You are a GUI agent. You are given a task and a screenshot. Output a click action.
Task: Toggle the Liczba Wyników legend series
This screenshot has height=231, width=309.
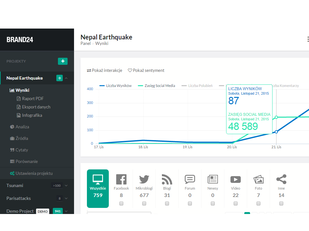pos(116,86)
